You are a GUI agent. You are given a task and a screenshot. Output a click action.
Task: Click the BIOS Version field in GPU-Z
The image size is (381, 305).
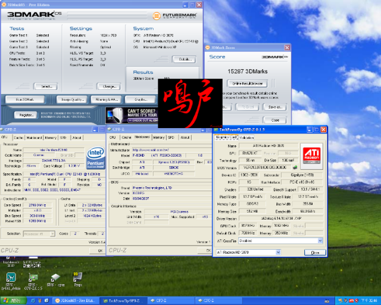265,167
